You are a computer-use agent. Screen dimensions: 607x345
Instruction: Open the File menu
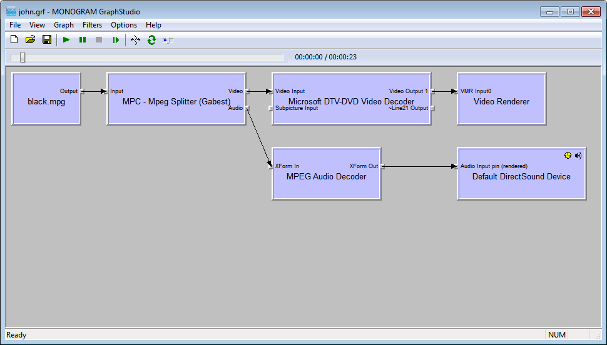(x=15, y=25)
